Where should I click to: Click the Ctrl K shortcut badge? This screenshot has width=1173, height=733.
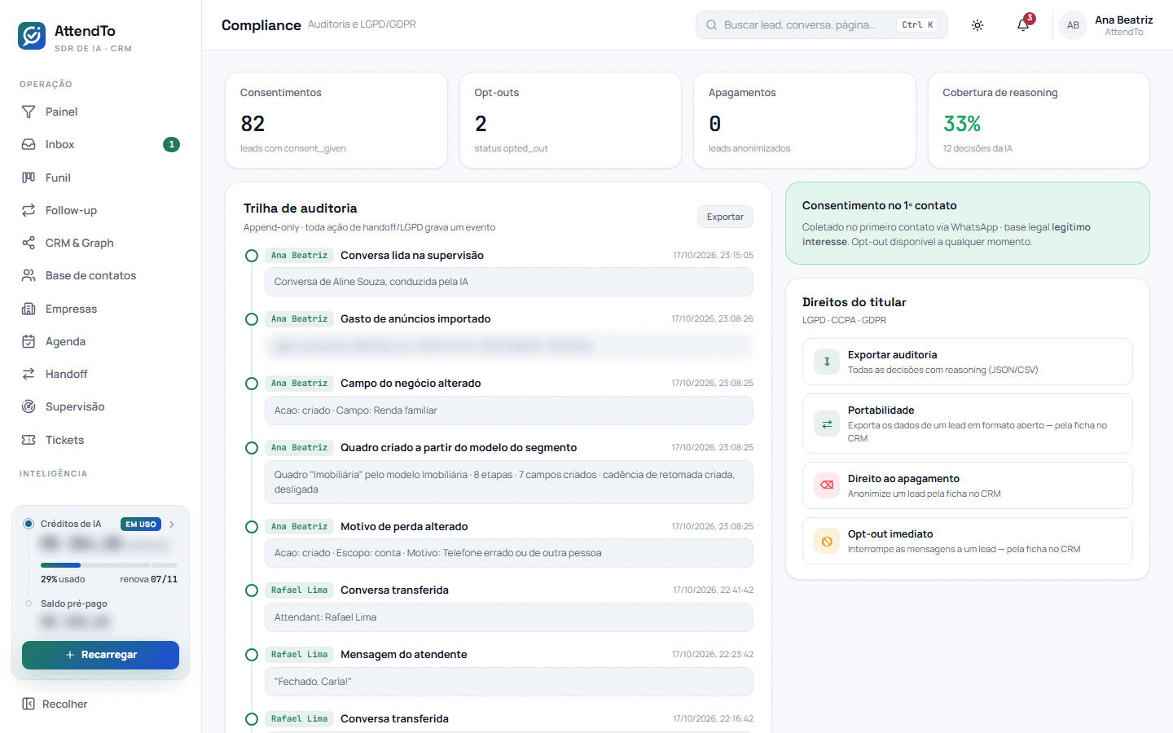917,25
